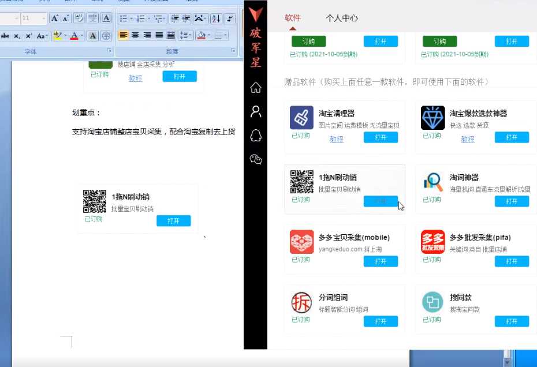
Task: Toggle superscript formatting in Word
Action: coord(29,36)
